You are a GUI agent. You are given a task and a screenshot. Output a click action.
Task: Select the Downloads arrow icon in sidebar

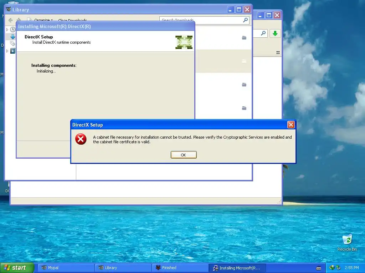[x=13, y=37]
